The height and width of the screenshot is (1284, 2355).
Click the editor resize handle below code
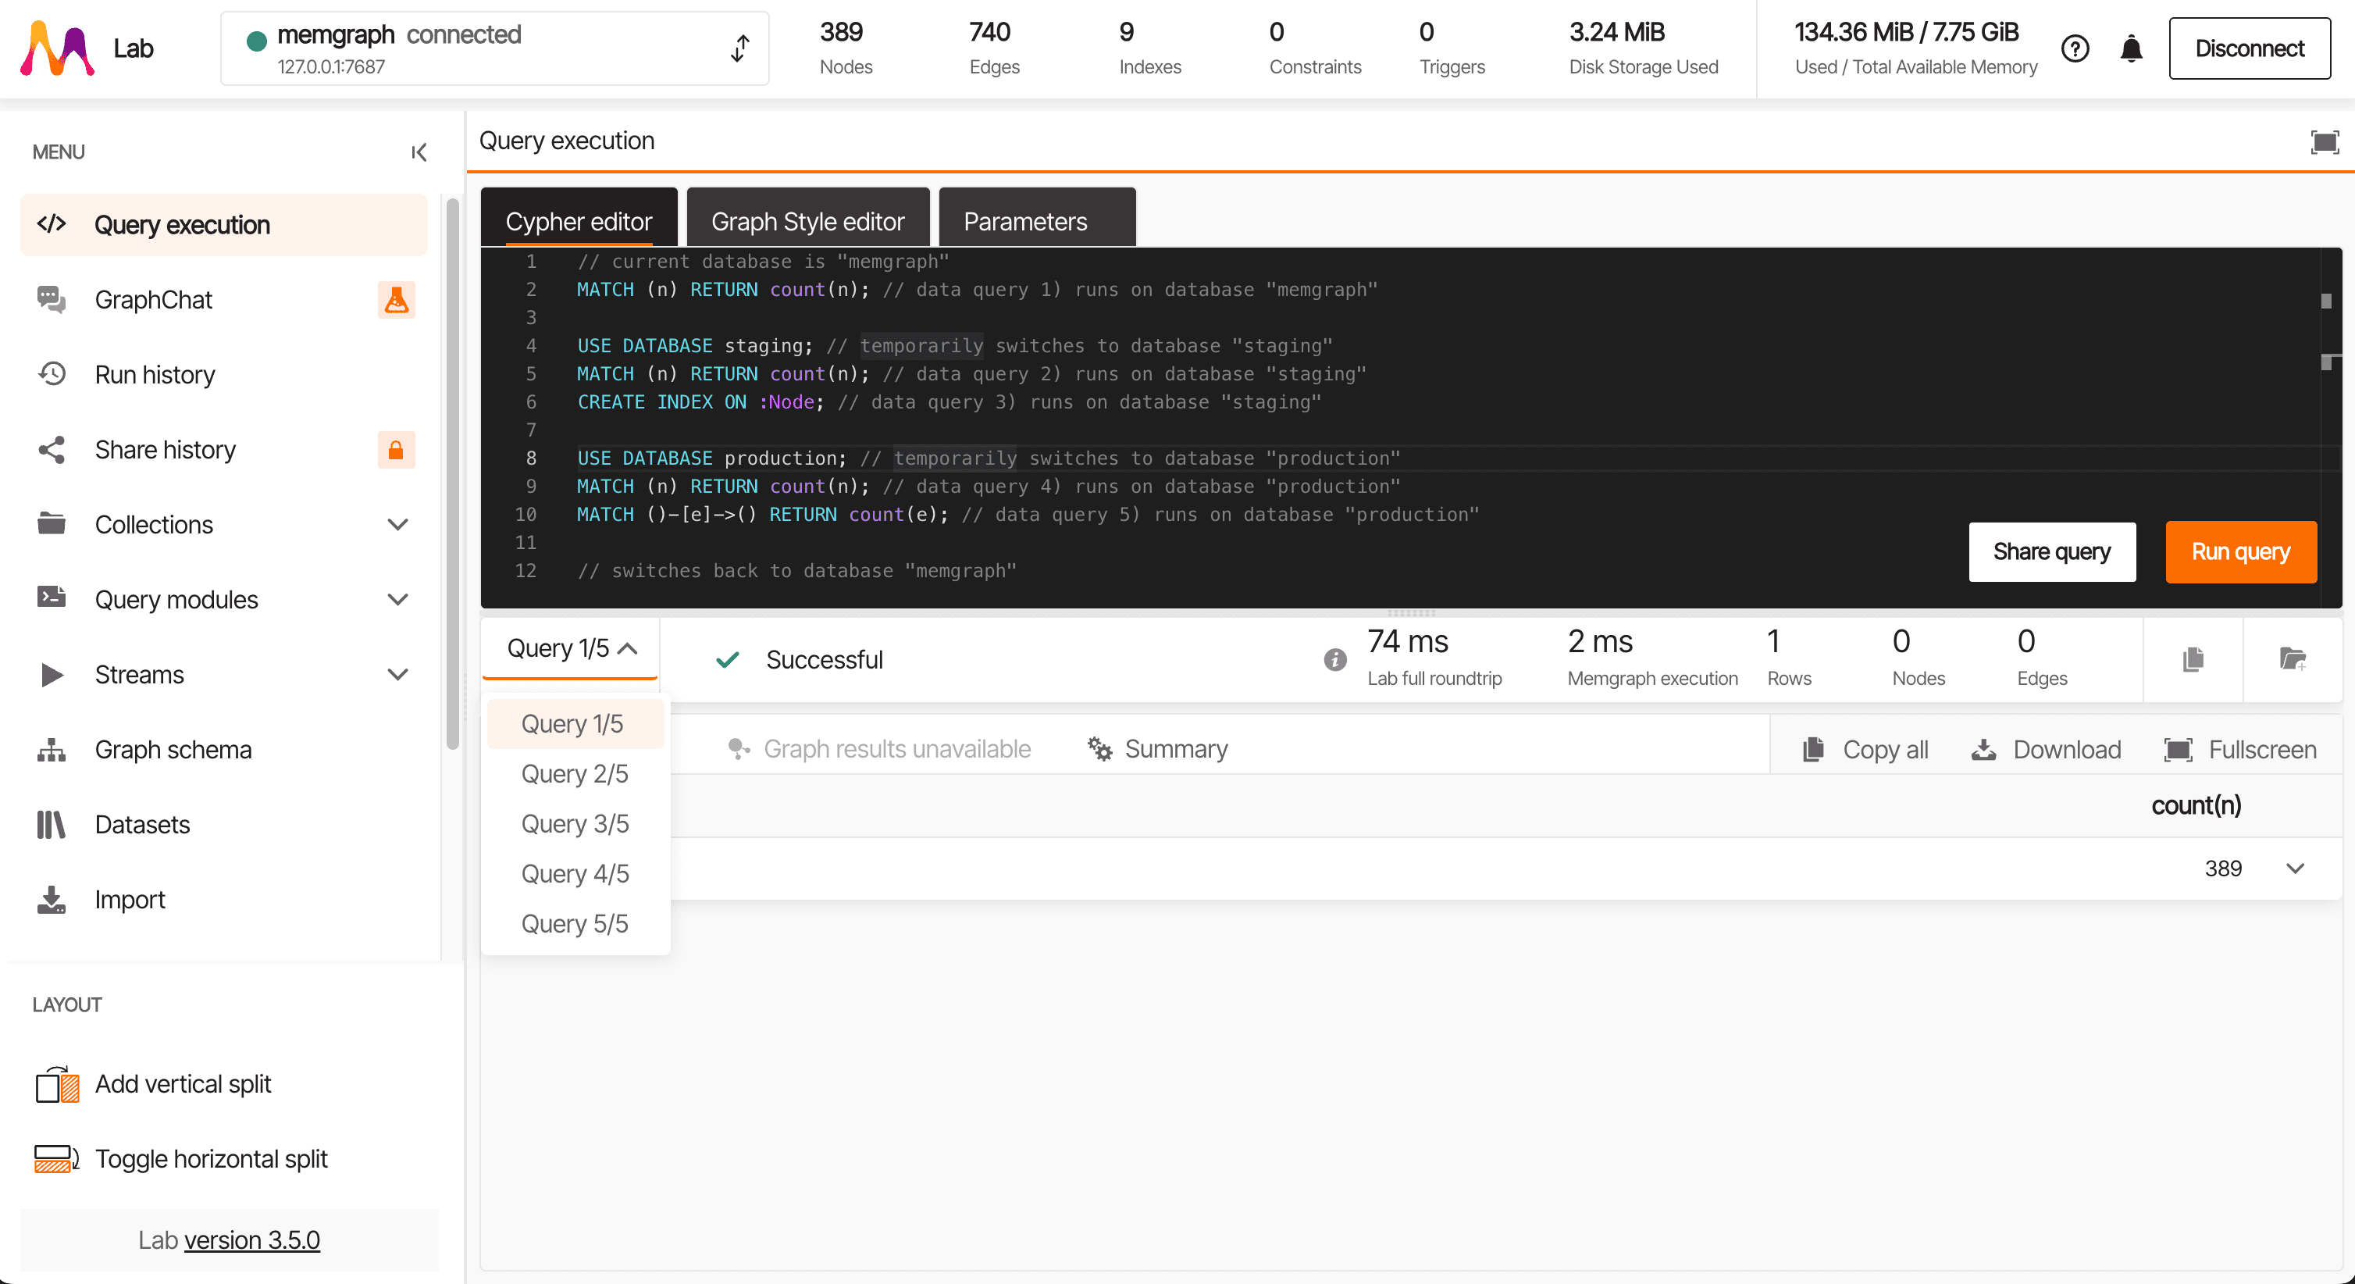(1411, 613)
